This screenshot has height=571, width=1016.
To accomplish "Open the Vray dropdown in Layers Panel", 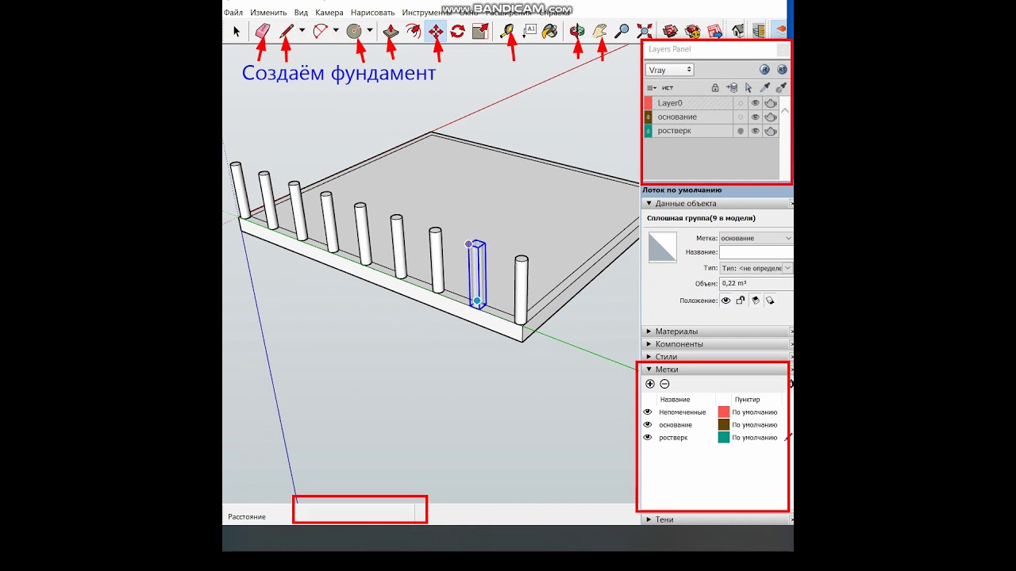I will pyautogui.click(x=670, y=70).
